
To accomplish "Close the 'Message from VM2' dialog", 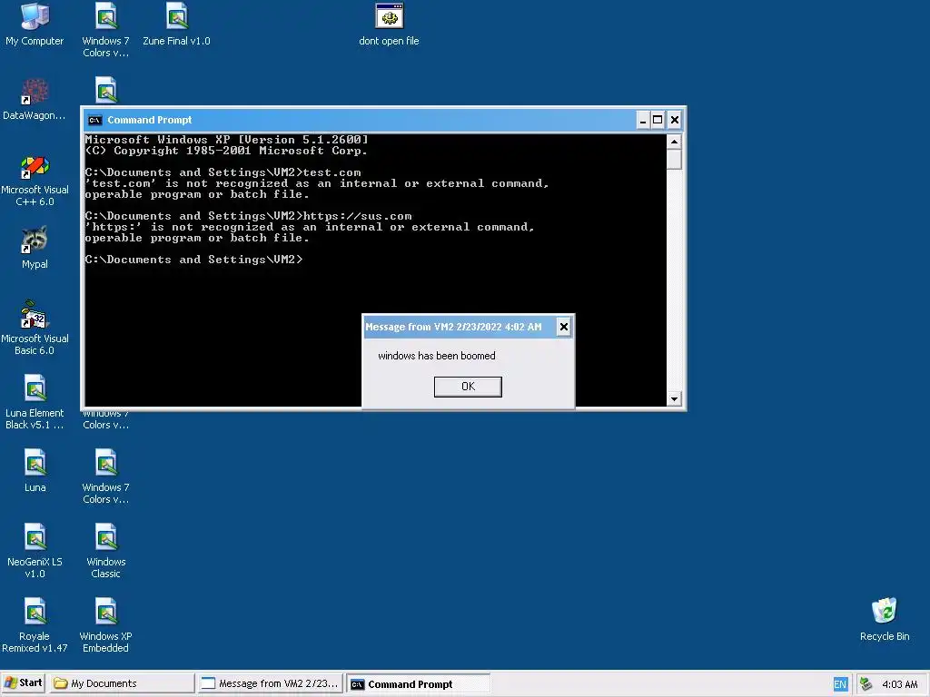I will [563, 327].
